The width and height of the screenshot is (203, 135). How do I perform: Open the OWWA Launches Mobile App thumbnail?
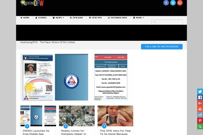coord(38,116)
